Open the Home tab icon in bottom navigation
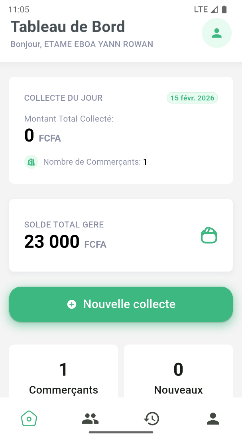The image size is (242, 435). (x=29, y=418)
